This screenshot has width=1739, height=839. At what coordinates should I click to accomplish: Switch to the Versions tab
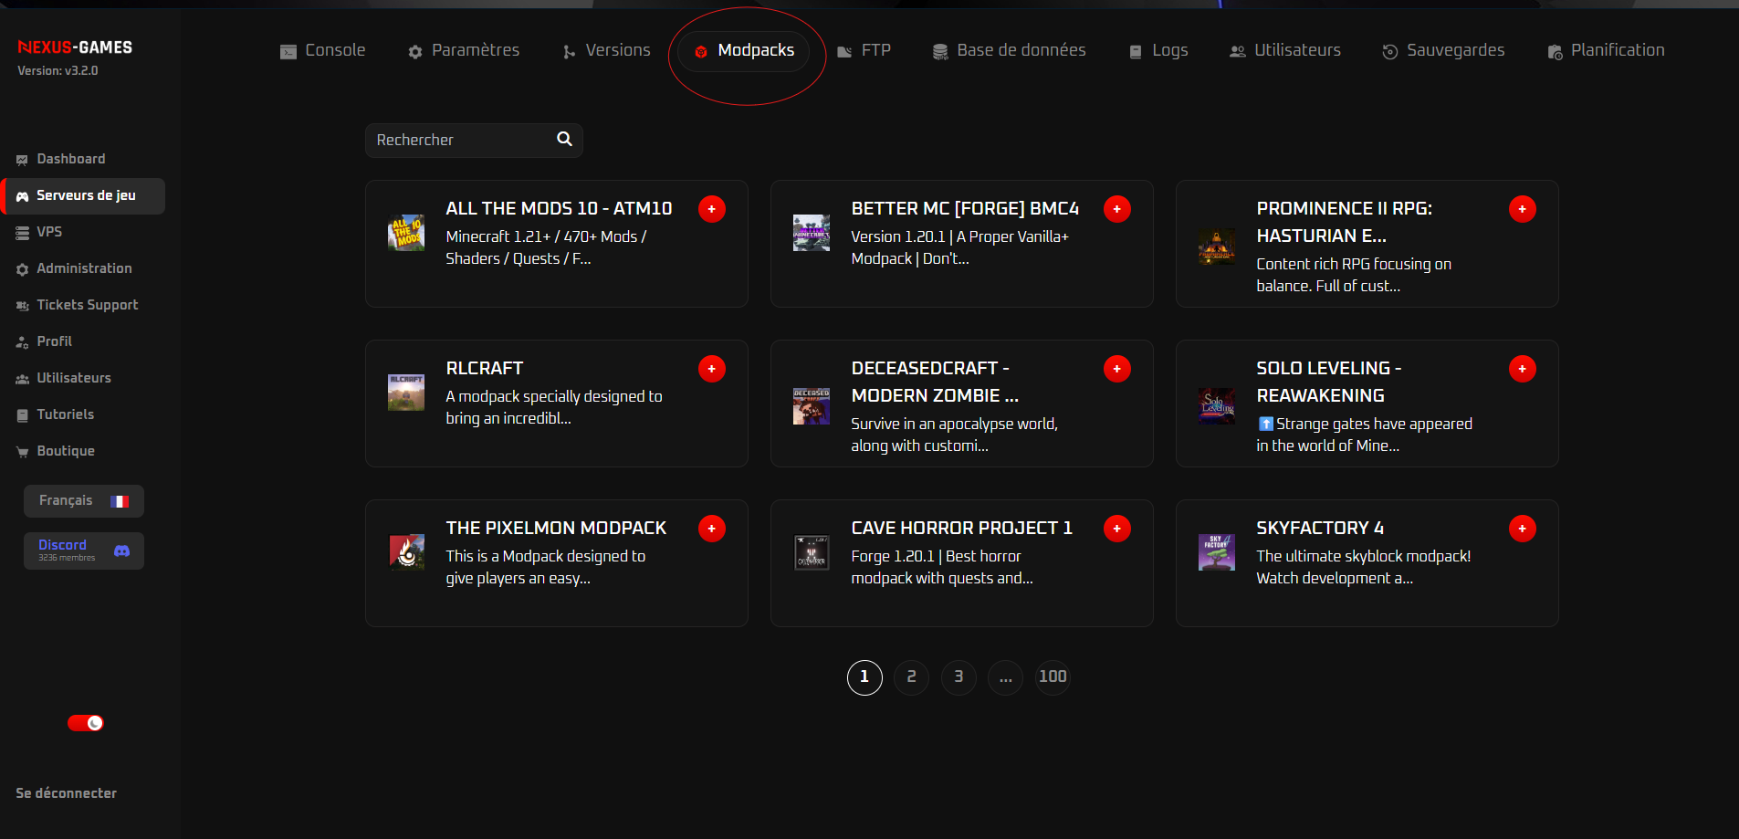click(x=606, y=51)
